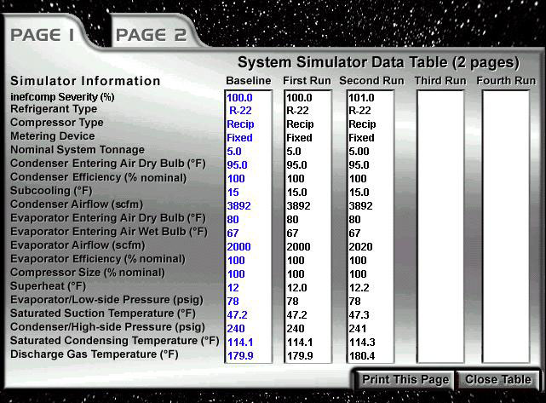This screenshot has width=546, height=403.
Task: Select the Superheat (°F) label
Action: [48, 286]
